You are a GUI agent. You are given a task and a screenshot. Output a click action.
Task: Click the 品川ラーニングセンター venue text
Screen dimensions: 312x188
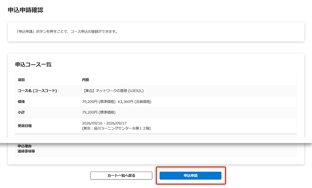[x=116, y=128]
